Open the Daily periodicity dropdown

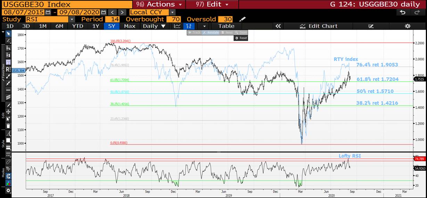pos(154,26)
